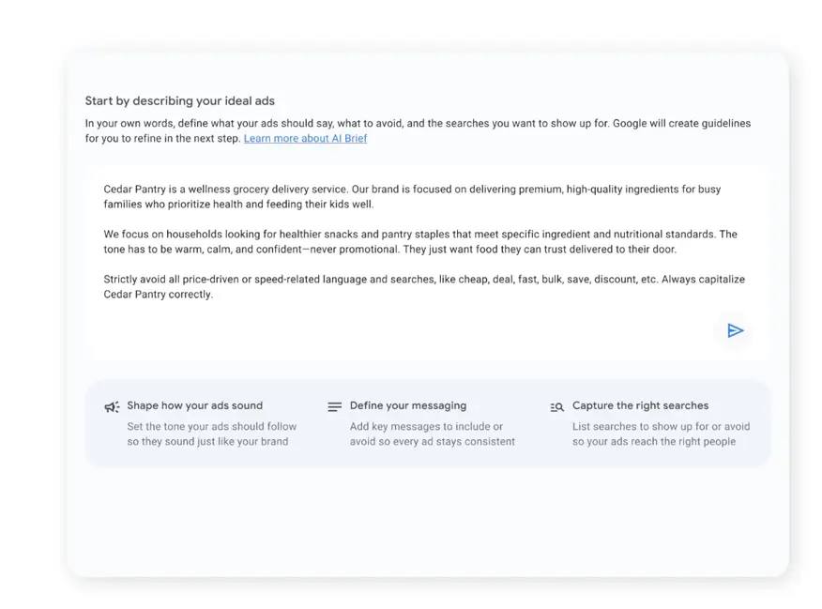The width and height of the screenshot is (822, 609).
Task: Click the search-list icon beside Capture the right searches
Action: [556, 407]
